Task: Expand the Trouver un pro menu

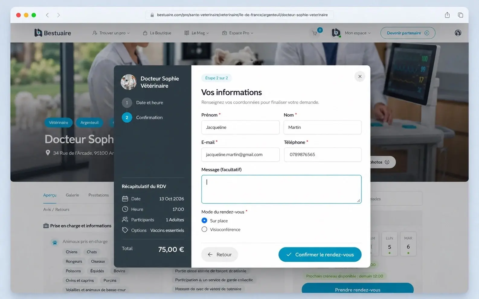Action: click(111, 33)
